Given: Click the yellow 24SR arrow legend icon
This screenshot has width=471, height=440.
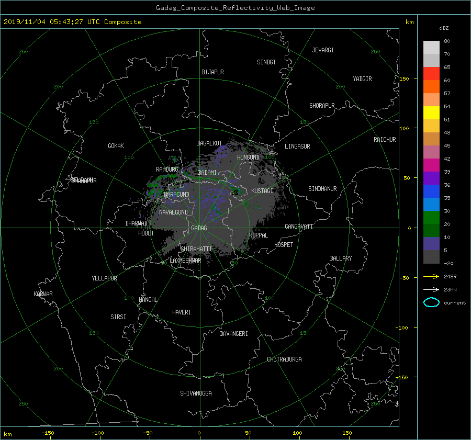Looking at the screenshot, I should [x=431, y=277].
